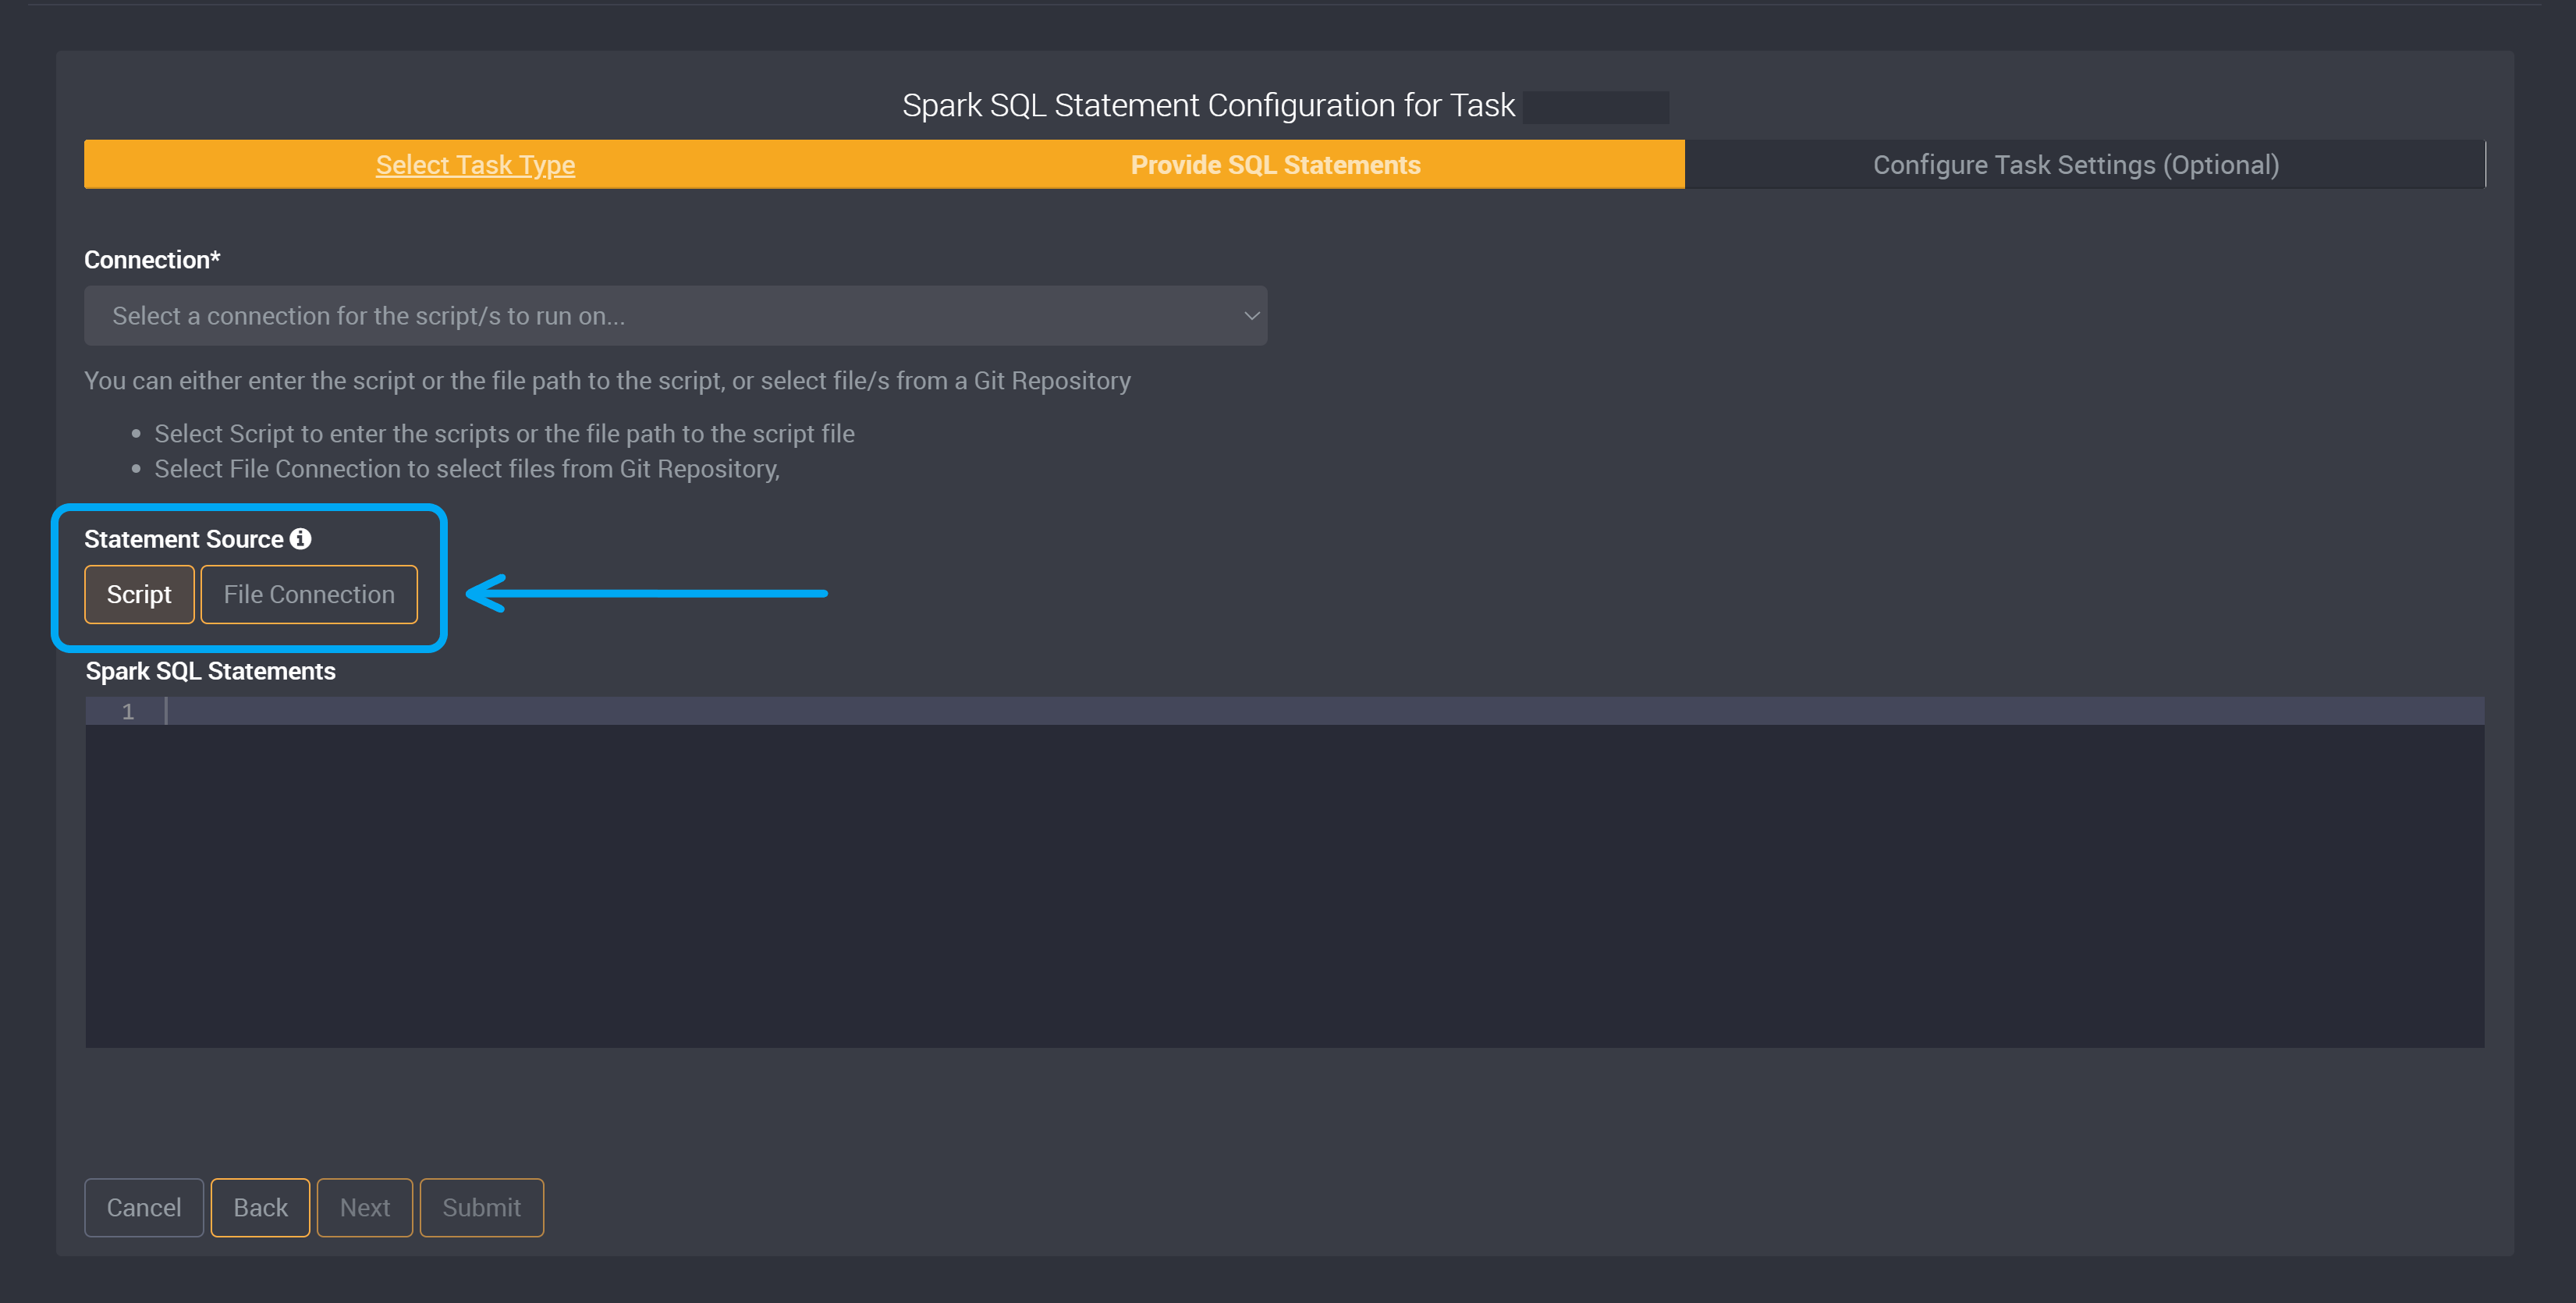Open the Connection dropdown
The height and width of the screenshot is (1303, 2576).
[x=675, y=316]
